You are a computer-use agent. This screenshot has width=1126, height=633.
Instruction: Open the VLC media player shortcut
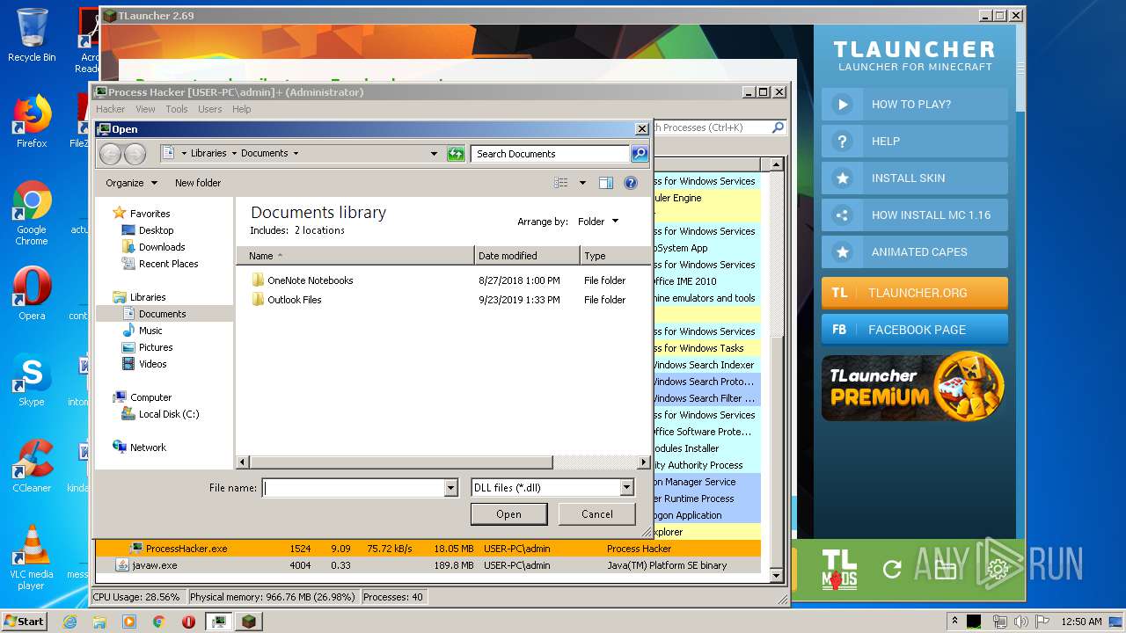click(x=32, y=558)
